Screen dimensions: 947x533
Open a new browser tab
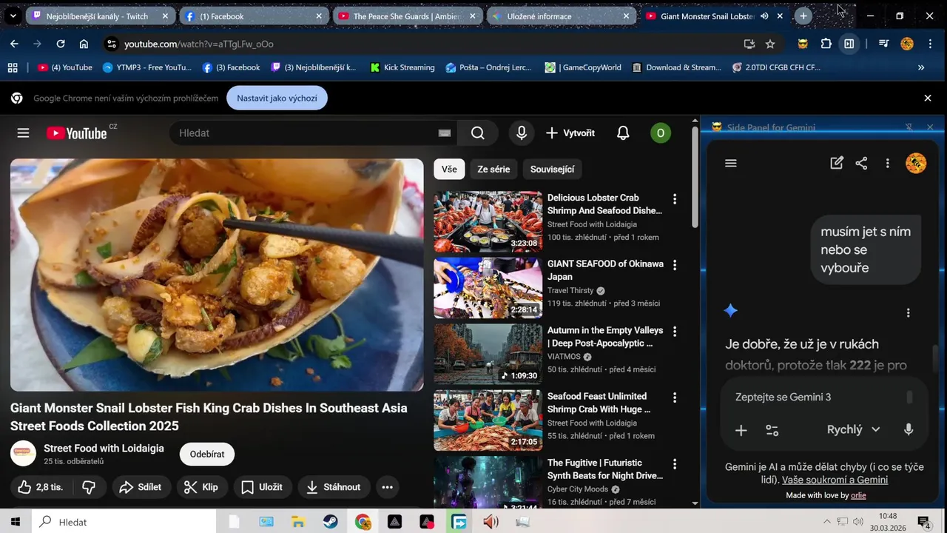pyautogui.click(x=803, y=16)
